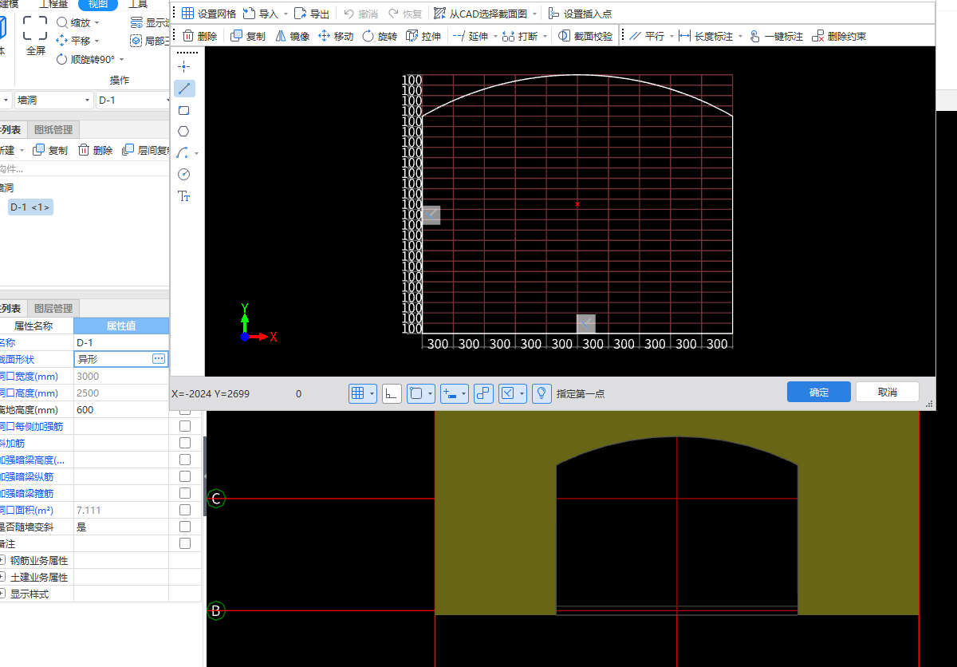Click the 导入 import tool
This screenshot has height=667, width=957.
point(261,14)
